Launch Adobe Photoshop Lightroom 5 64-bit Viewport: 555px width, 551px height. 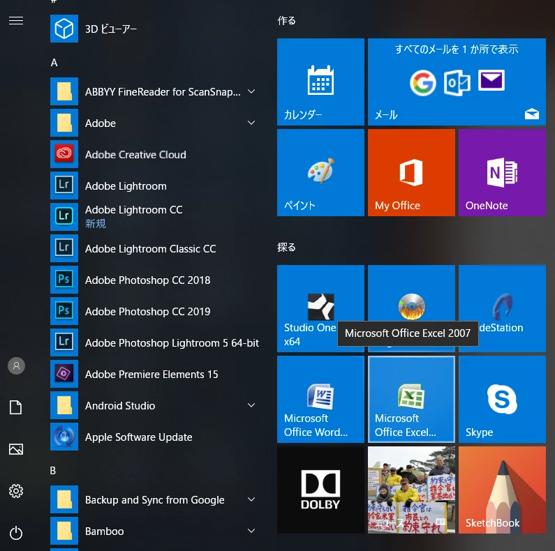tap(156, 342)
